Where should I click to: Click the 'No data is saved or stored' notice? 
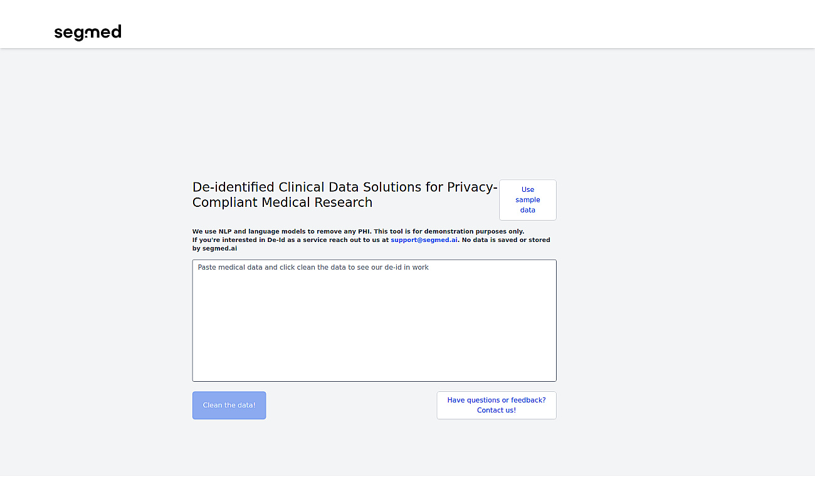click(x=506, y=240)
